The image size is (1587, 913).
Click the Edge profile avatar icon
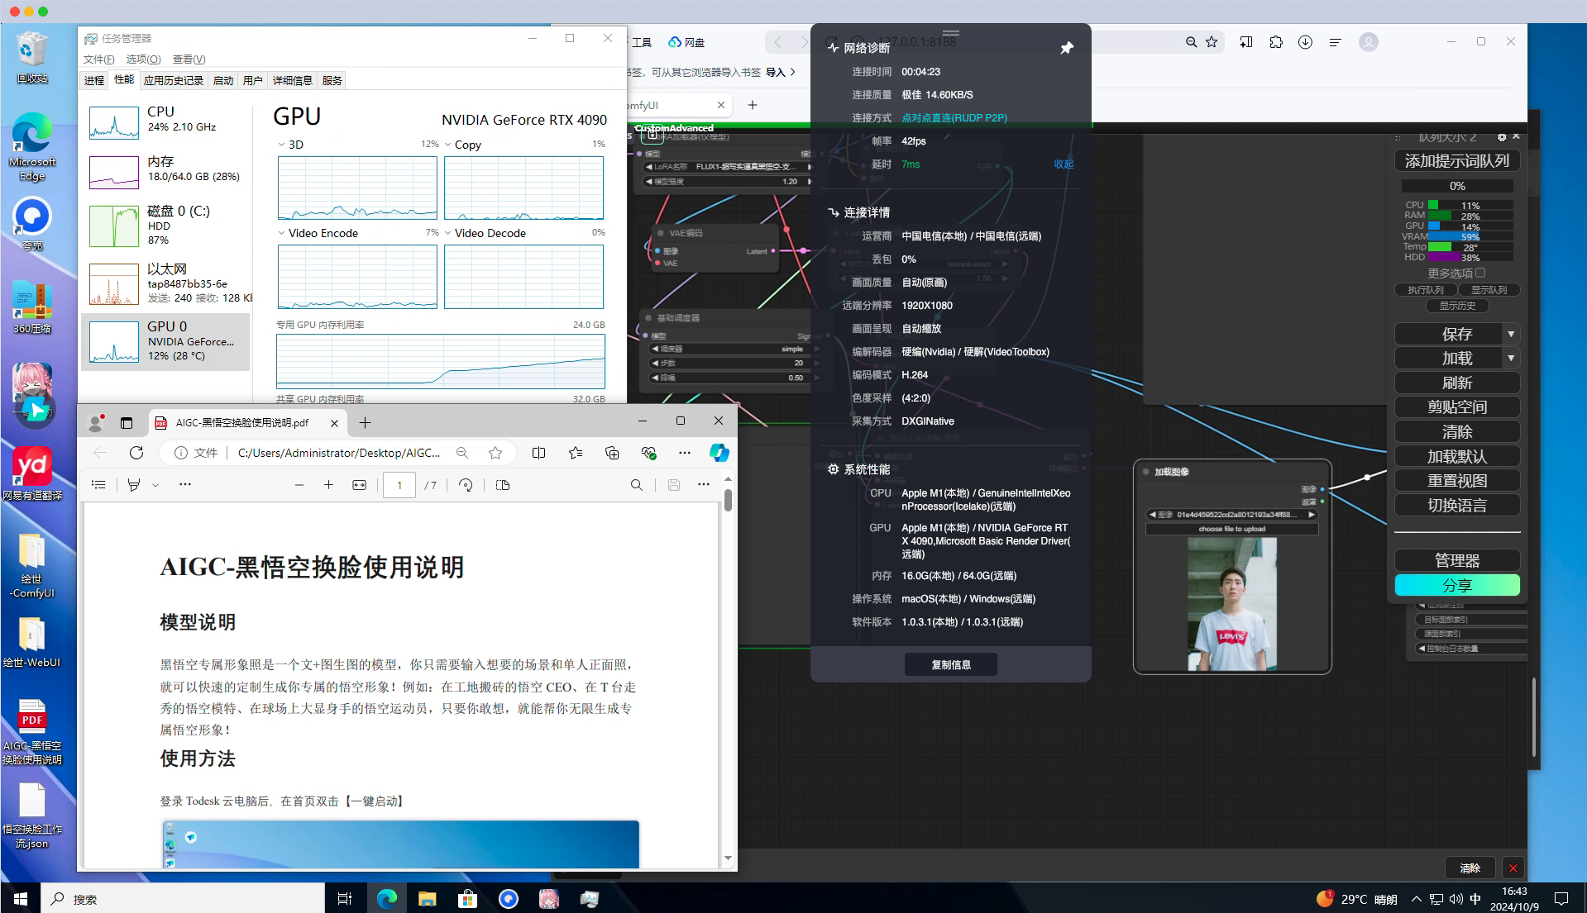[x=96, y=423]
